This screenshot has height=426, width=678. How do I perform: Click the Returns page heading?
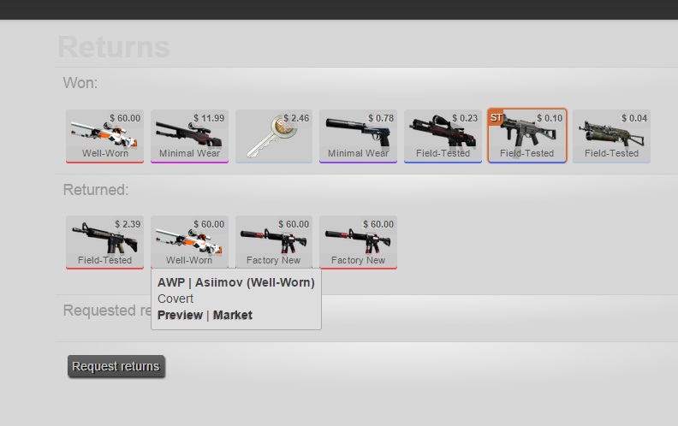(x=114, y=47)
